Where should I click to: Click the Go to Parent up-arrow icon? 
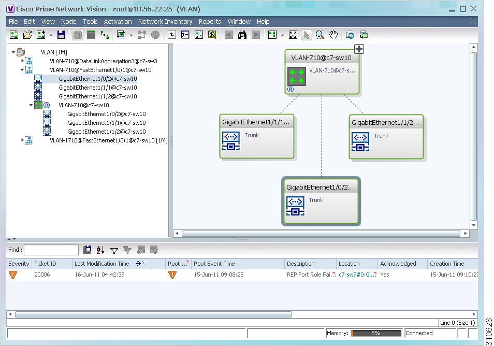172,35
